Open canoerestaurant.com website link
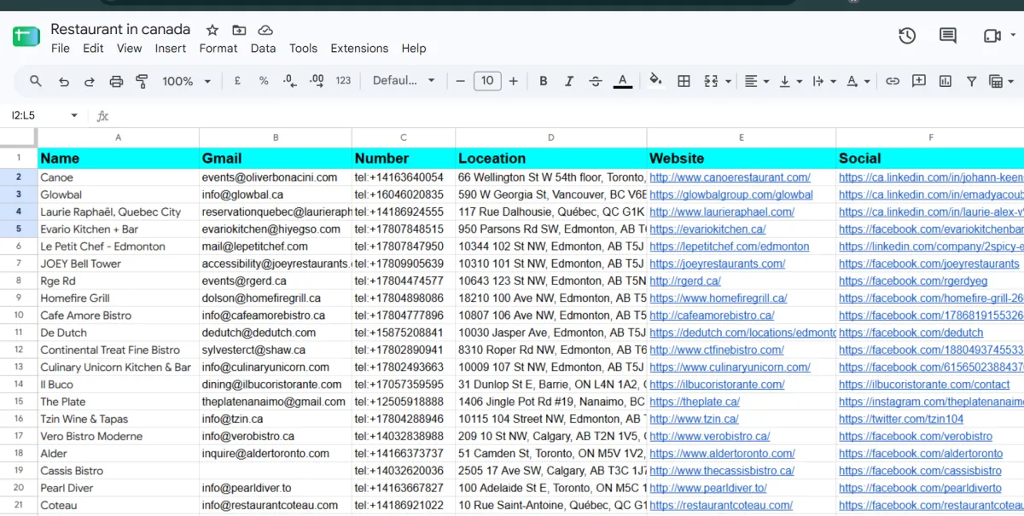 click(x=730, y=177)
